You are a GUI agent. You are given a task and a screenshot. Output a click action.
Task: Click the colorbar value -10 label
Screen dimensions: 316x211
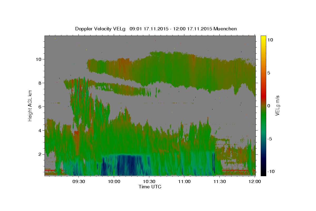coord(271,171)
